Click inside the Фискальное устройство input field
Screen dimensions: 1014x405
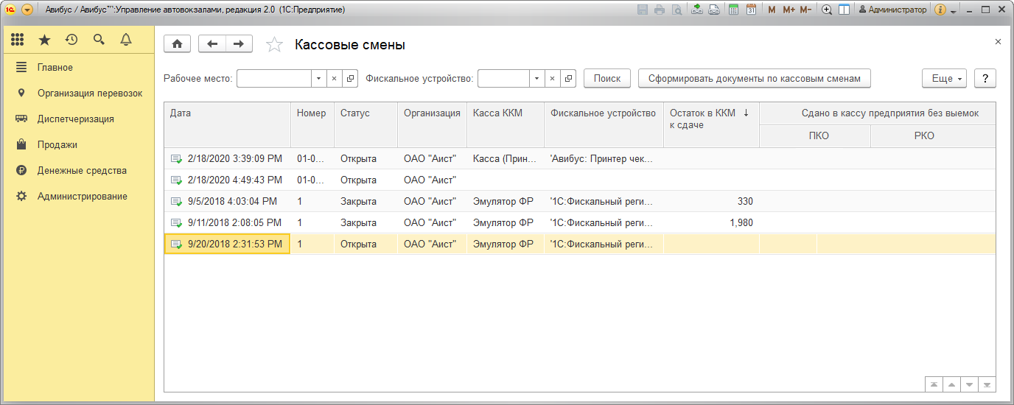click(x=503, y=78)
